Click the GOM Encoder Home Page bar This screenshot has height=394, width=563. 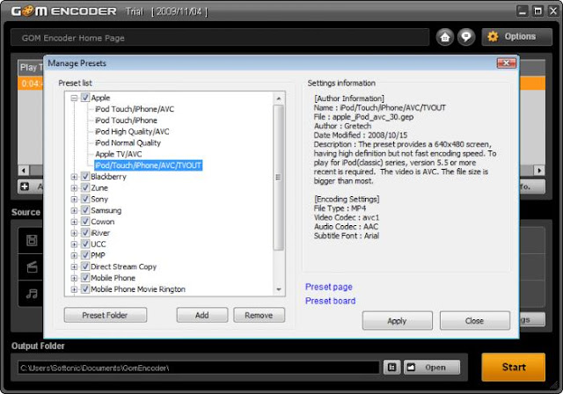tap(220, 38)
